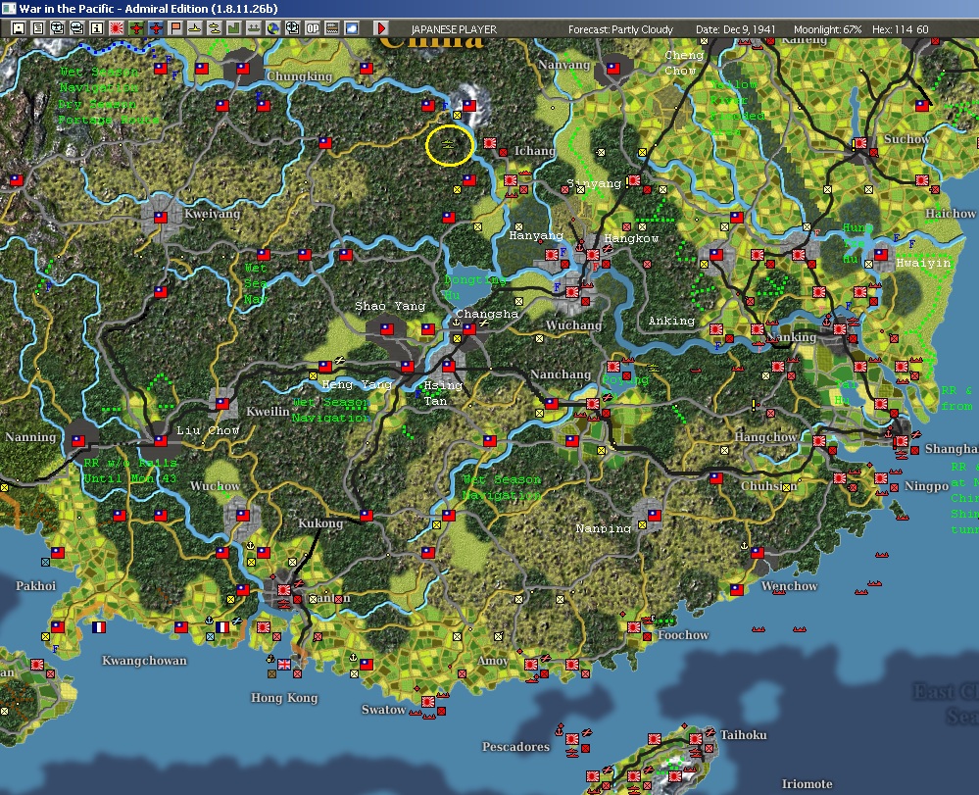Click the 'Amoy' city label
This screenshot has height=795, width=979.
[x=493, y=661]
